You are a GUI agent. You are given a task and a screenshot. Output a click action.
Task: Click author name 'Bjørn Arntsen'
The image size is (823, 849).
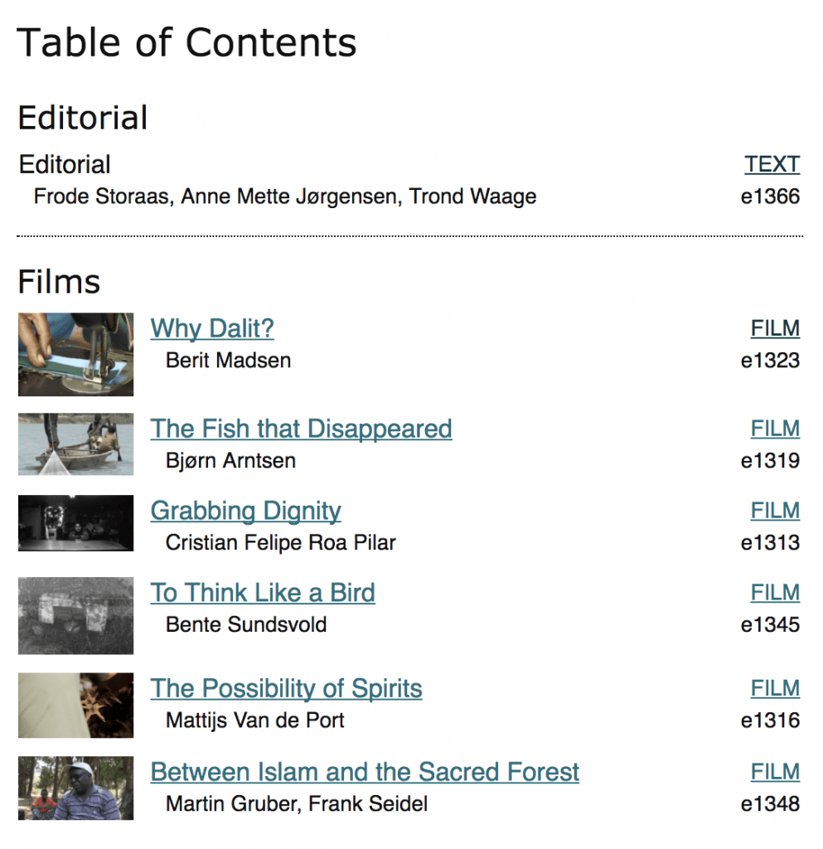tap(230, 461)
